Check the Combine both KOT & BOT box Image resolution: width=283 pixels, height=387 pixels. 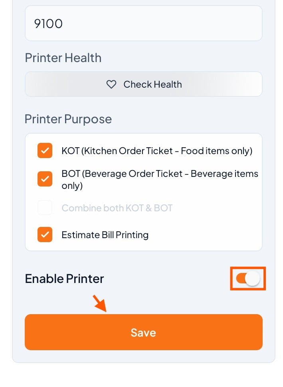45,208
